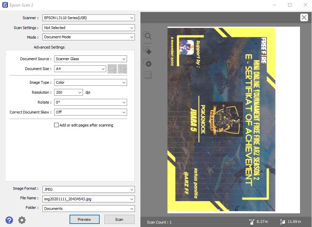
Task: Click the Epson Scan 2 app icon in title bar
Action: click(x=5, y=5)
